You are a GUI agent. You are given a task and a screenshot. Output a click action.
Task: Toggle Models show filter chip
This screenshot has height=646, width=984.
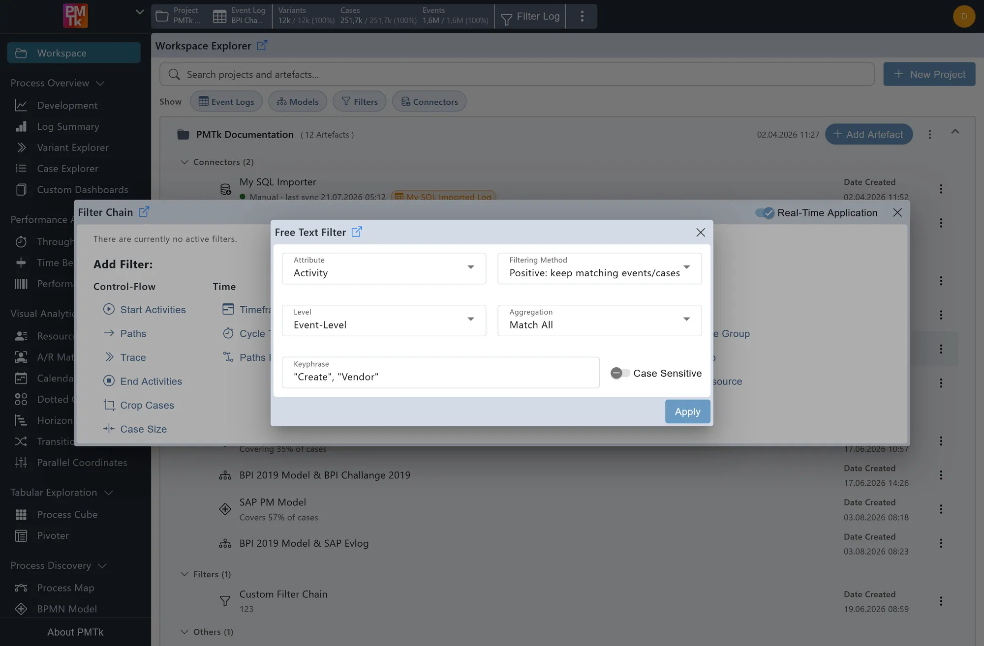[298, 101]
